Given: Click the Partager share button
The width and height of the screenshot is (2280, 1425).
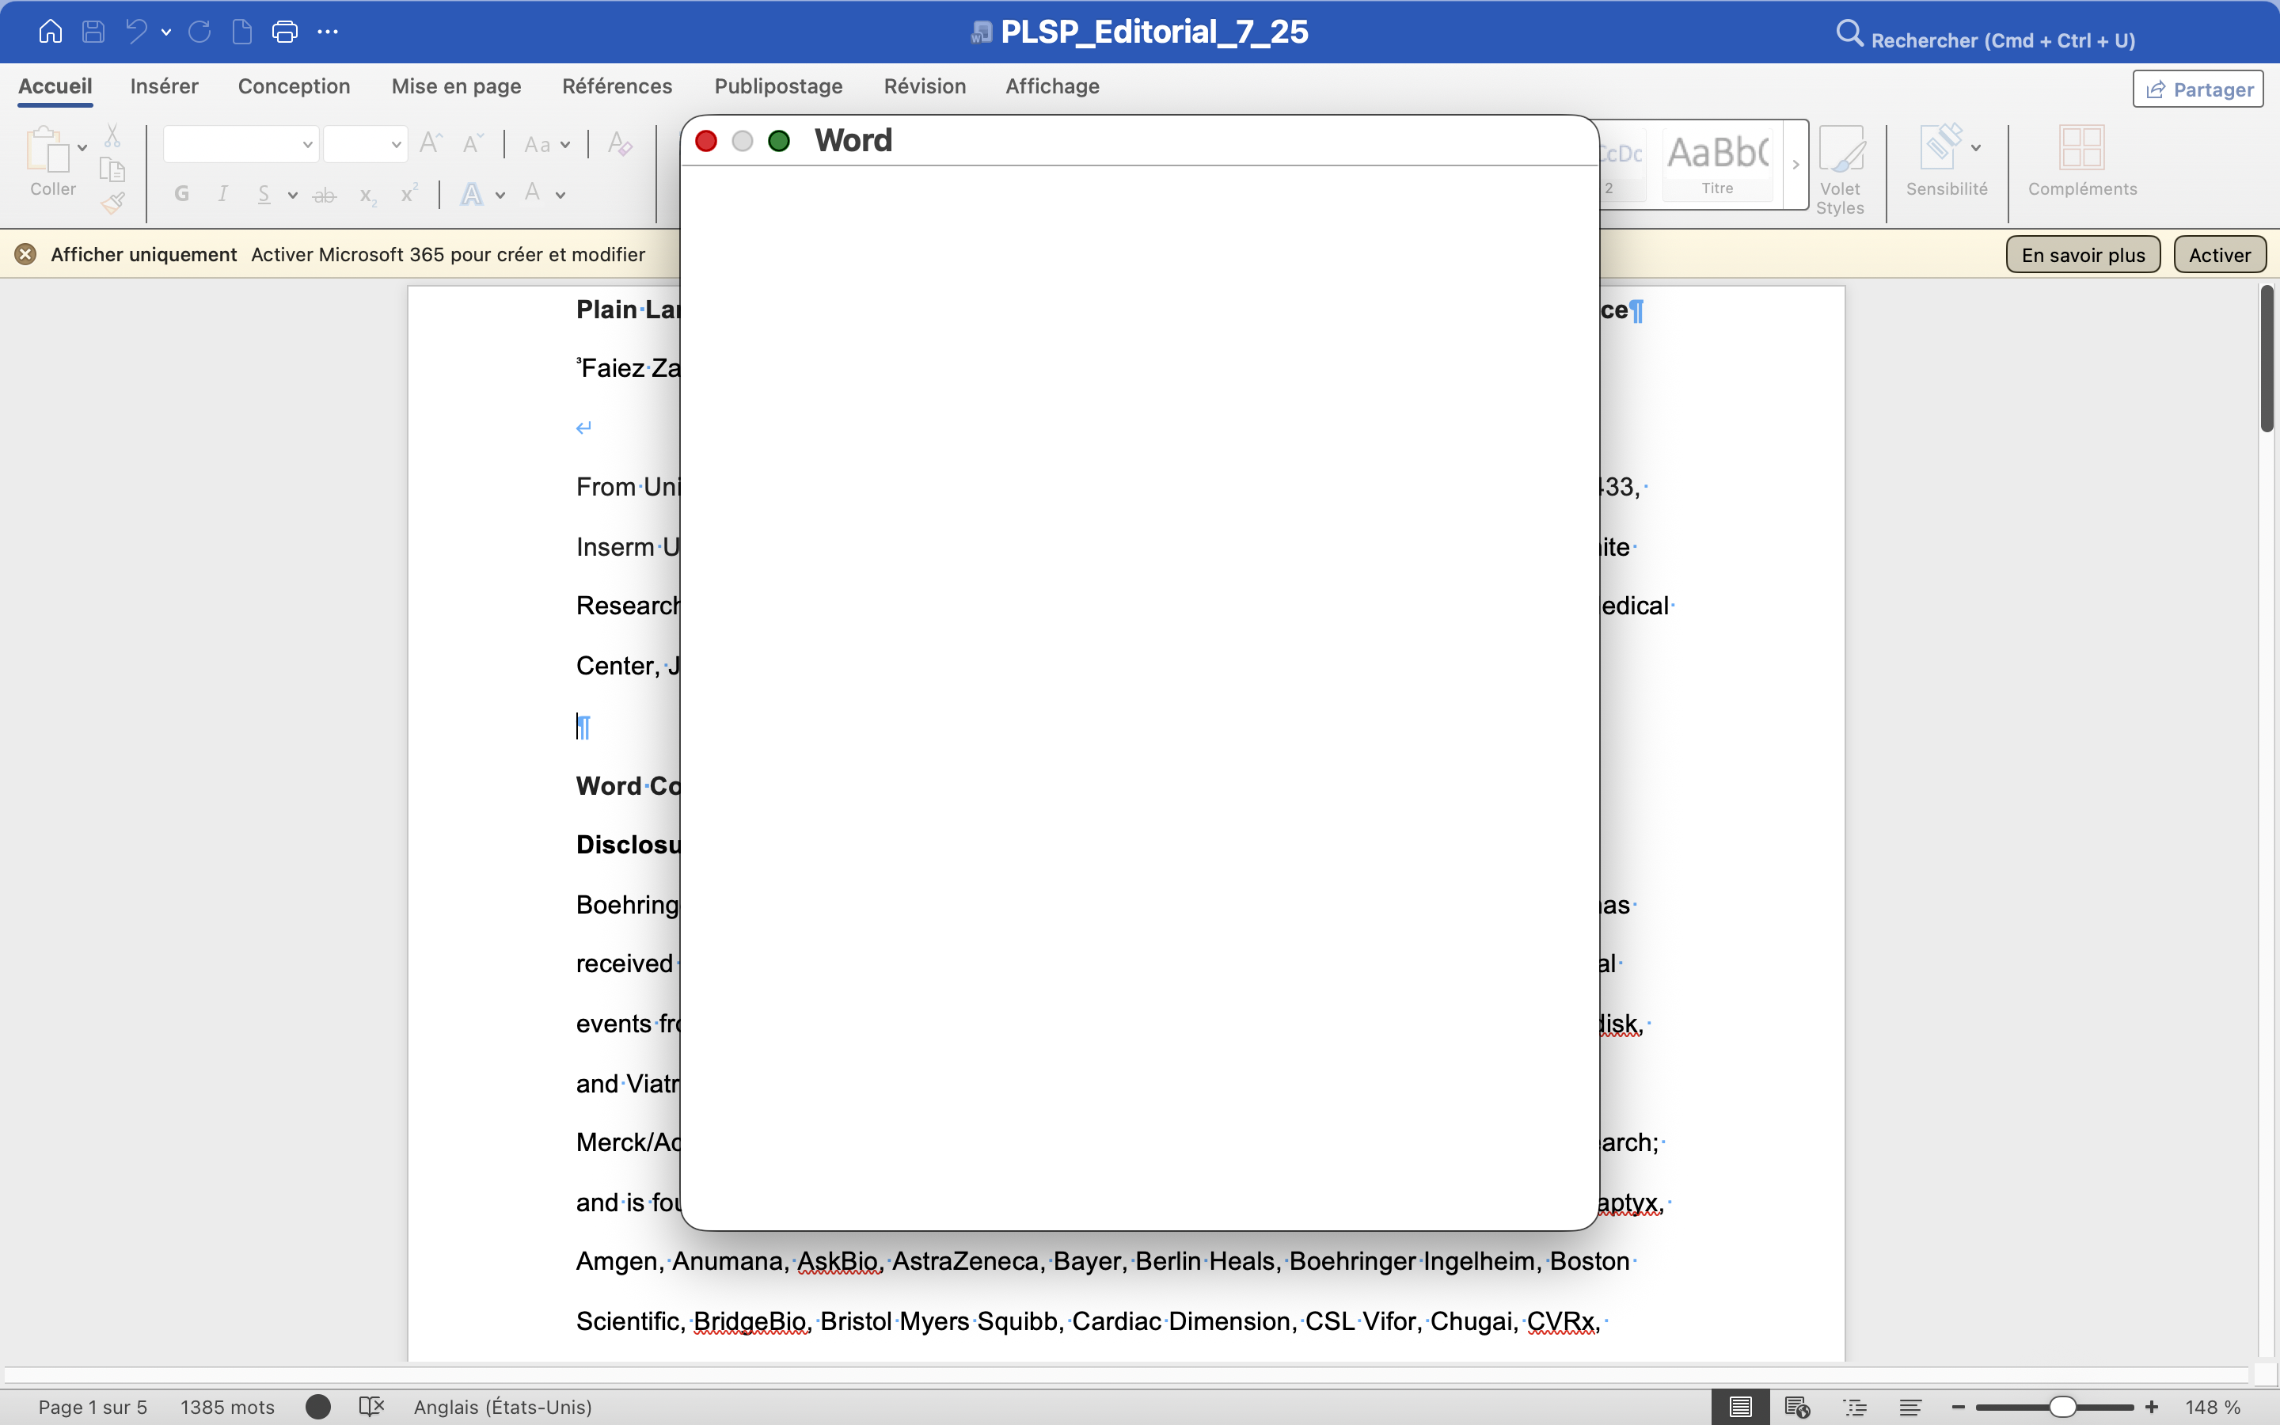Looking at the screenshot, I should point(2198,89).
